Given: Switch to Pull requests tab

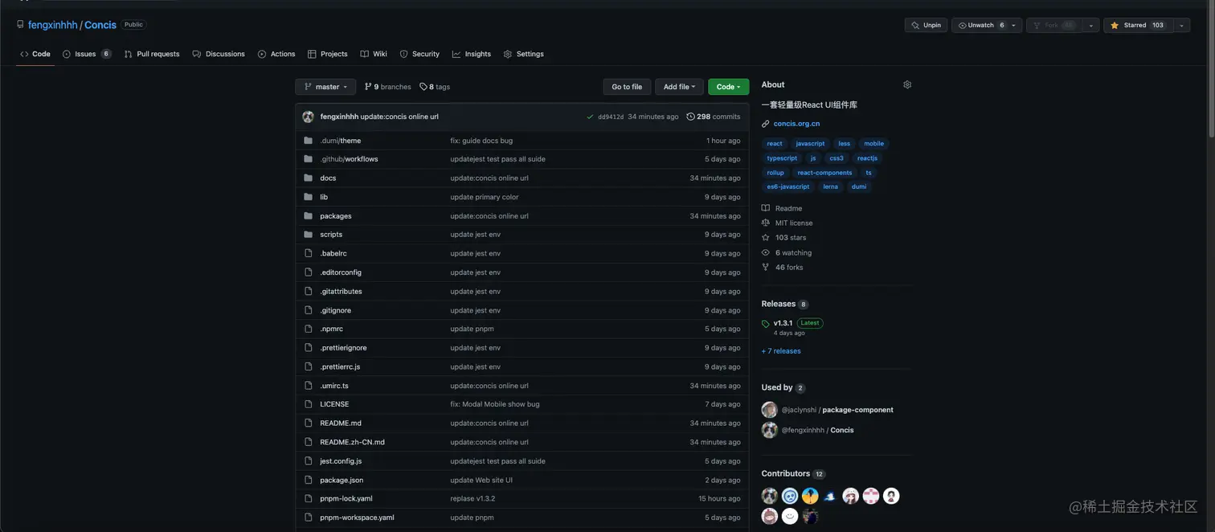Looking at the screenshot, I should tap(152, 54).
